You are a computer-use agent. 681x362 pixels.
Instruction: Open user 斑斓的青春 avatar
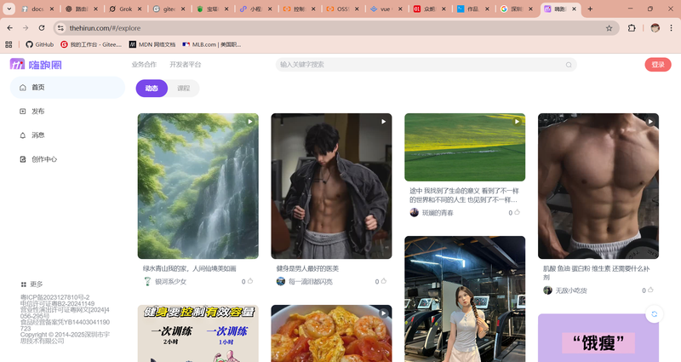click(x=415, y=212)
